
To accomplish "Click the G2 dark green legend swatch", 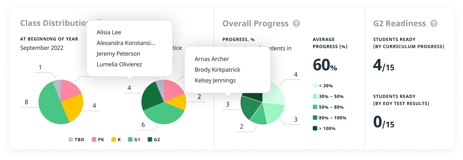I will click(150, 139).
